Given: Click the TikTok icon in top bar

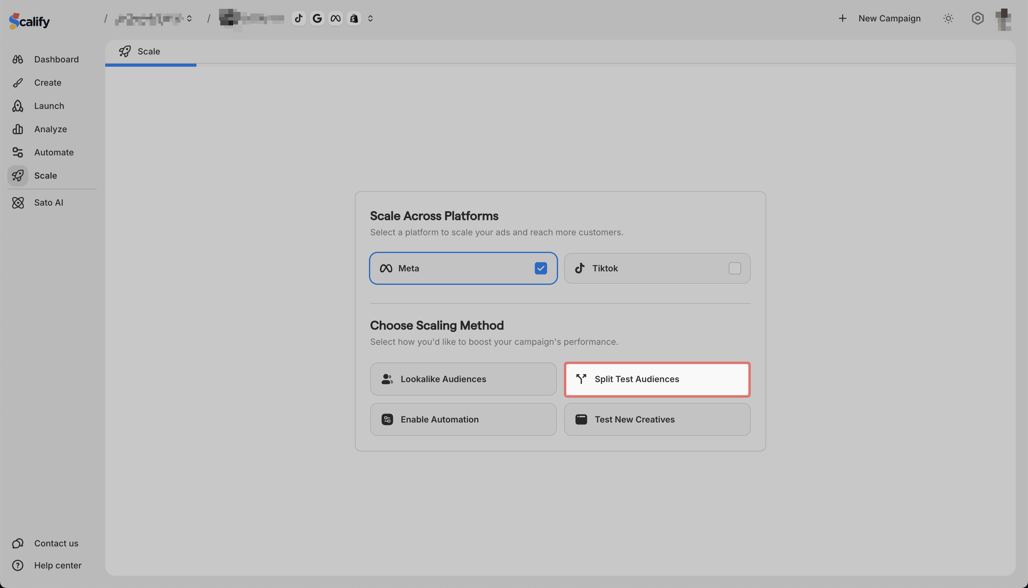Looking at the screenshot, I should click(298, 19).
